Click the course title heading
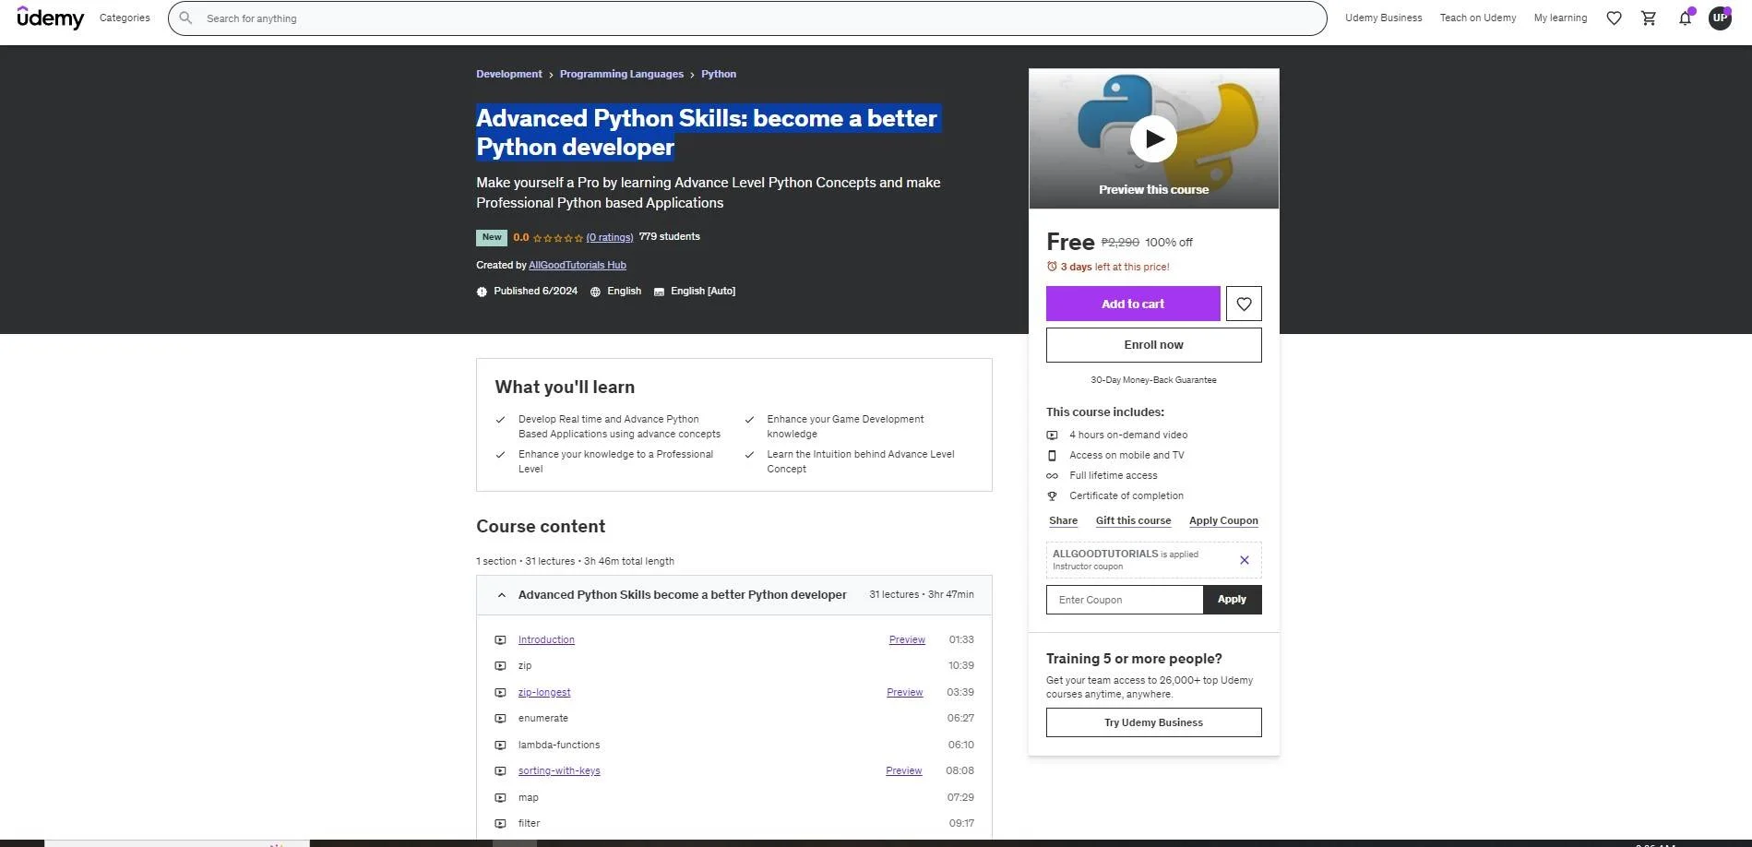Viewport: 1752px width, 847px height. tap(707, 132)
